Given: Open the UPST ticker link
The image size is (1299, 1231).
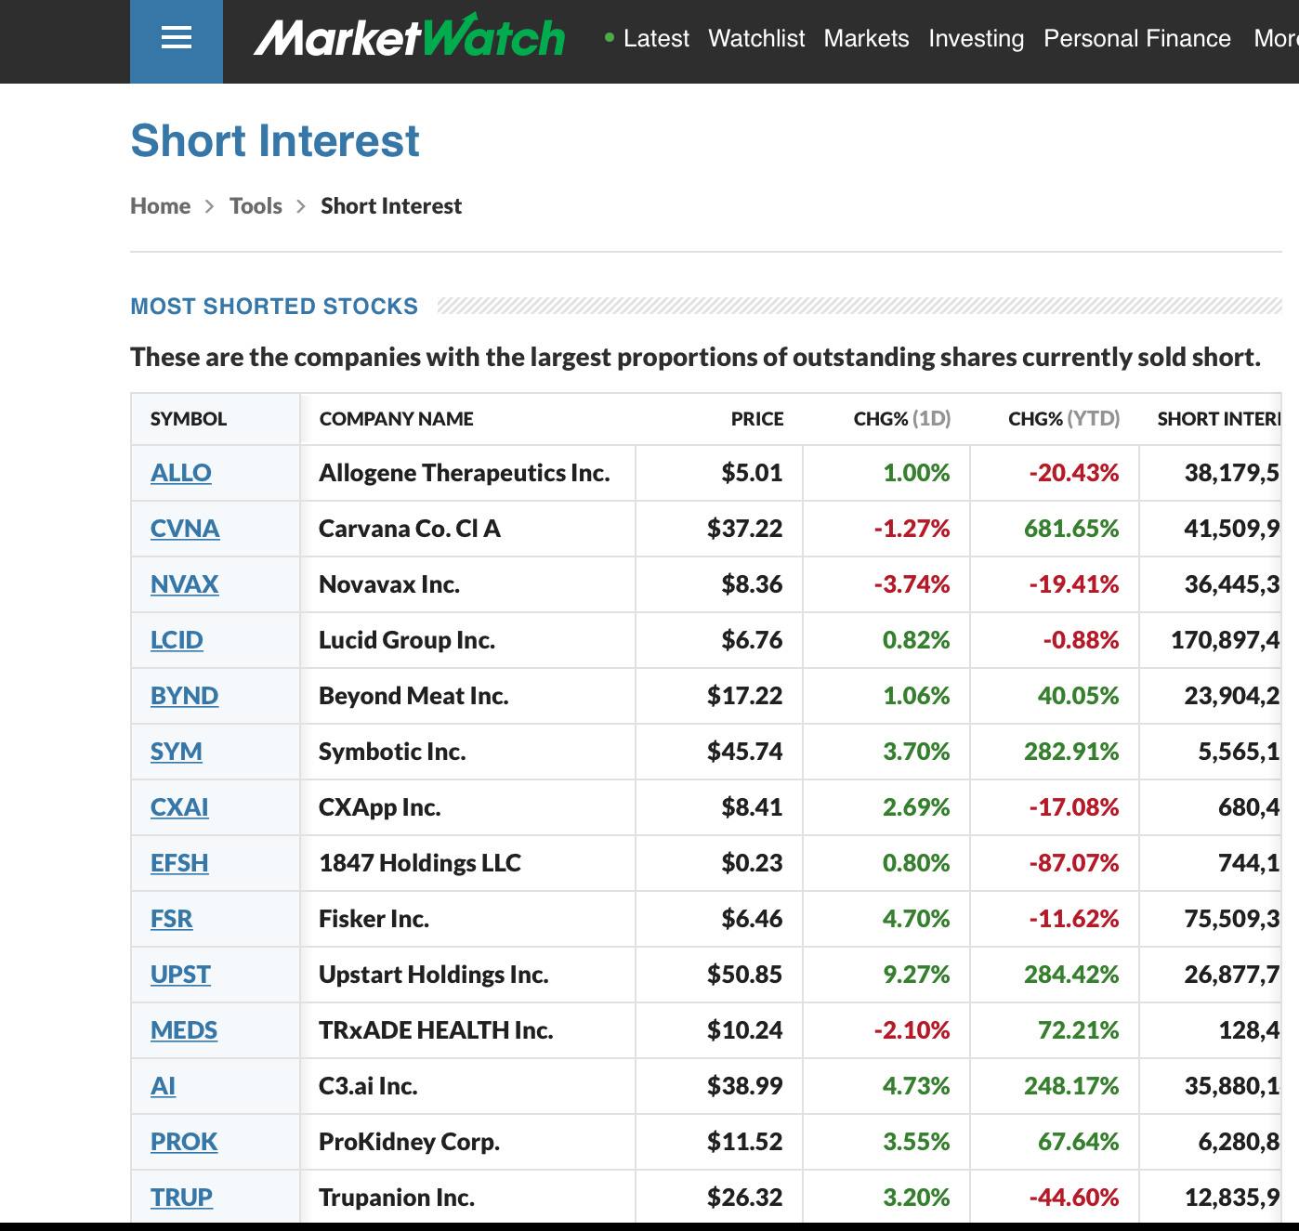Looking at the screenshot, I should coord(180,975).
